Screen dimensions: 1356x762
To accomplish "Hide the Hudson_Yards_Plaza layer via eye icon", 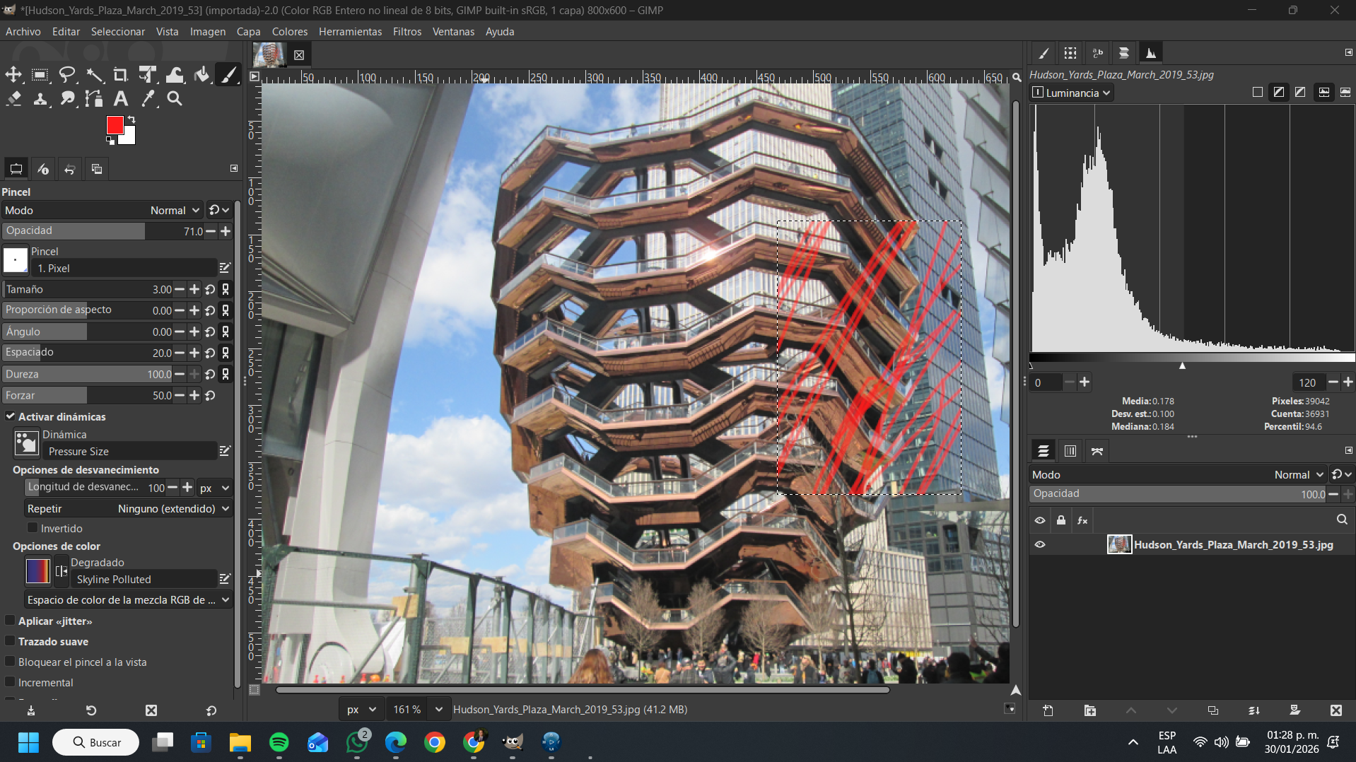I will tap(1040, 544).
